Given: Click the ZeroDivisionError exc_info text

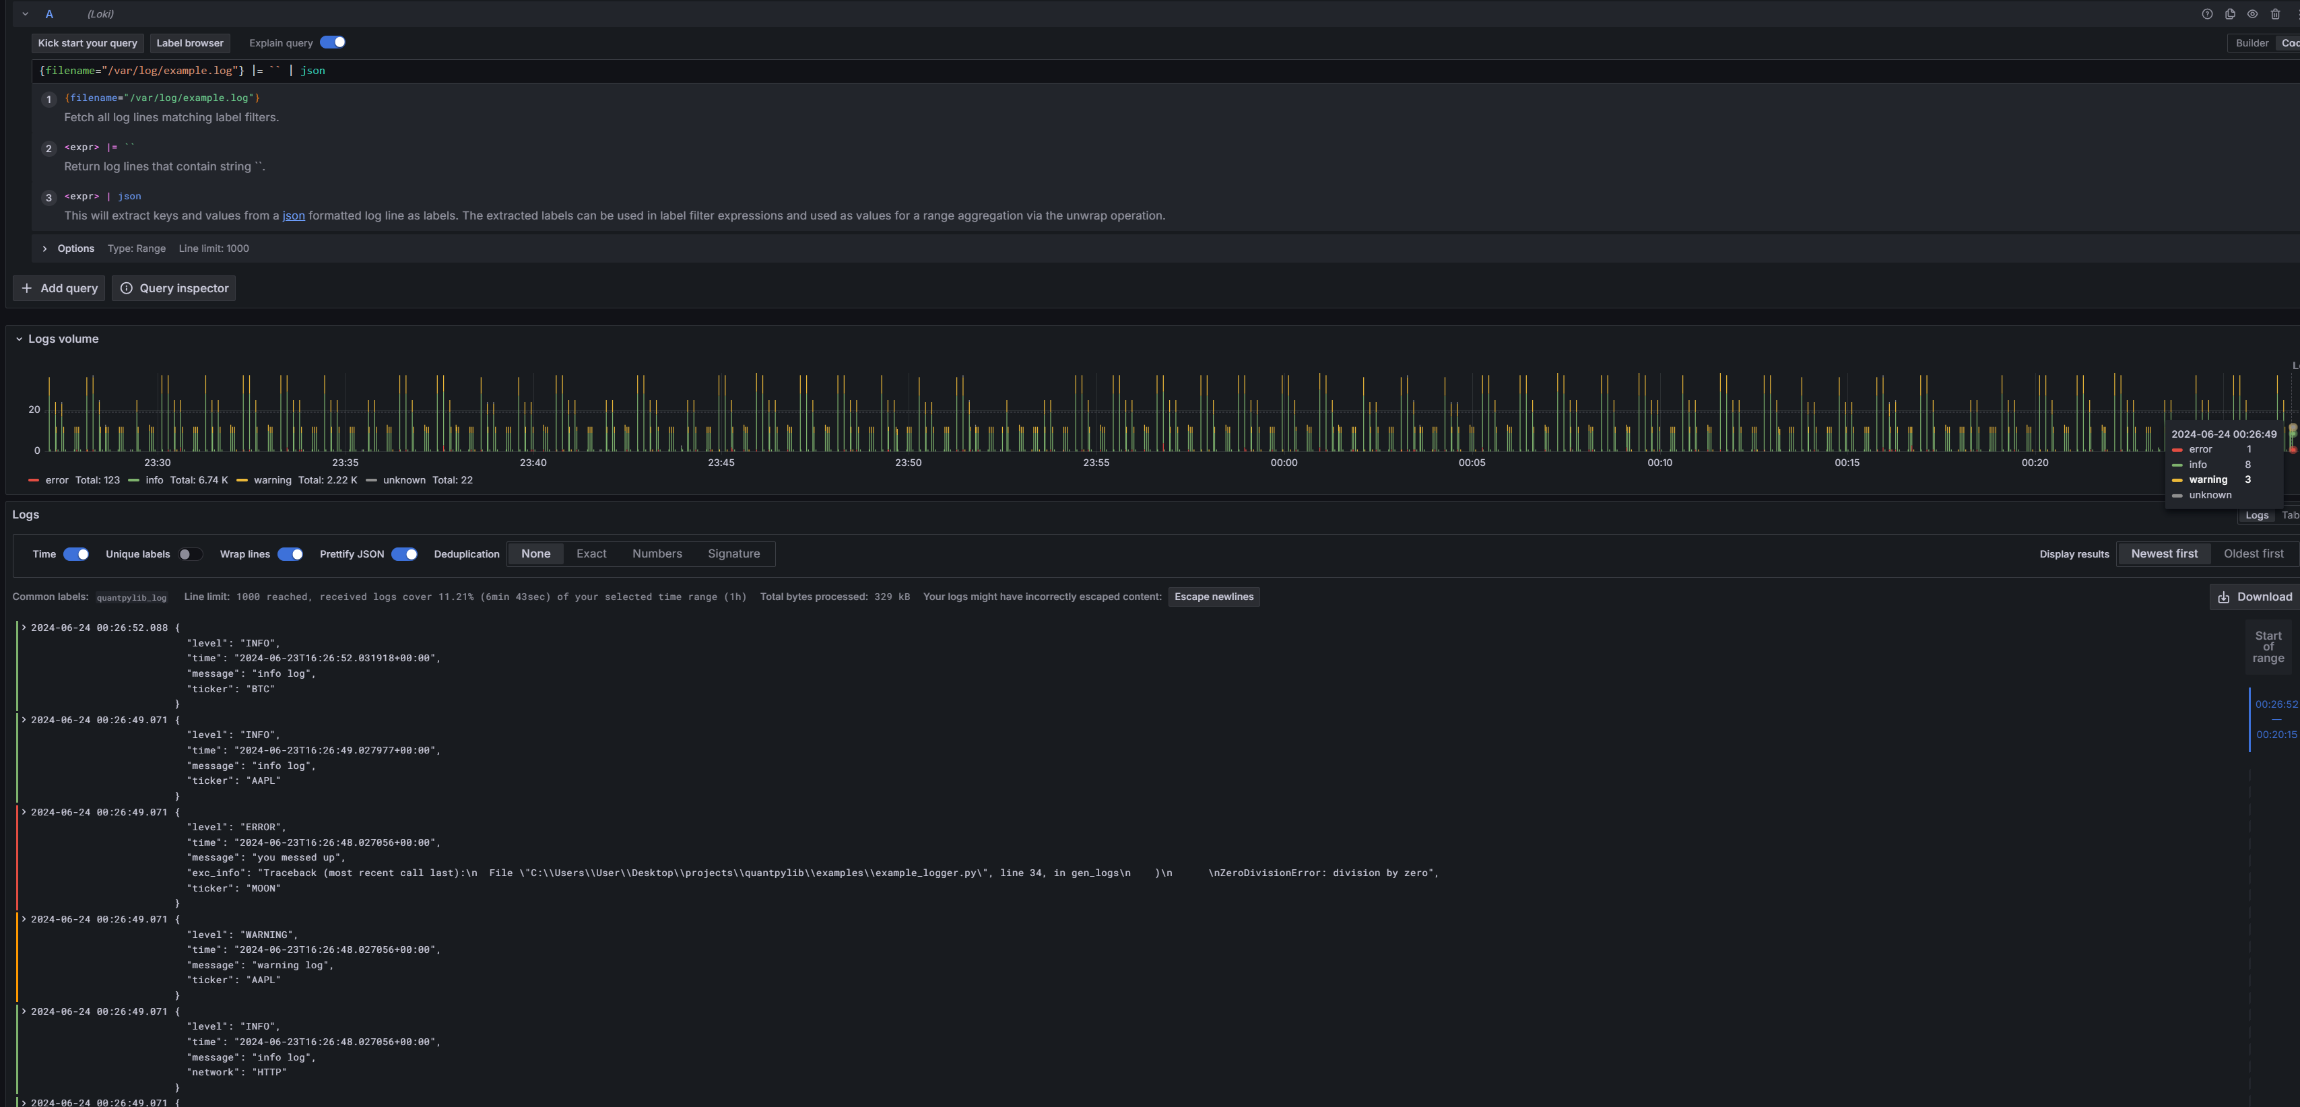Looking at the screenshot, I should 812,873.
